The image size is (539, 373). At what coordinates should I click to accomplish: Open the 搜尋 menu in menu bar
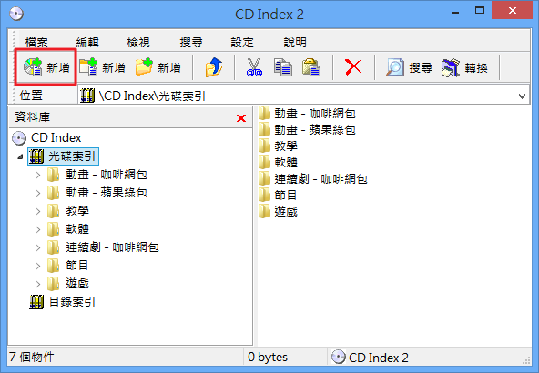tap(191, 43)
